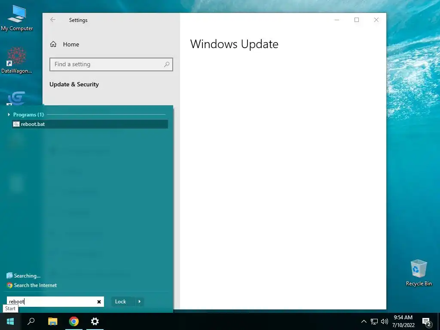The image size is (440, 330).
Task: Open File Explorer from taskbar
Action: (x=52, y=321)
